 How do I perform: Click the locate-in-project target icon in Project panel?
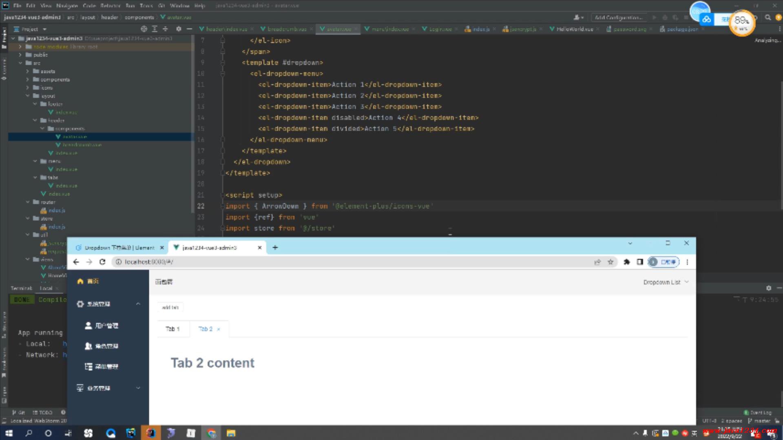[x=144, y=29]
